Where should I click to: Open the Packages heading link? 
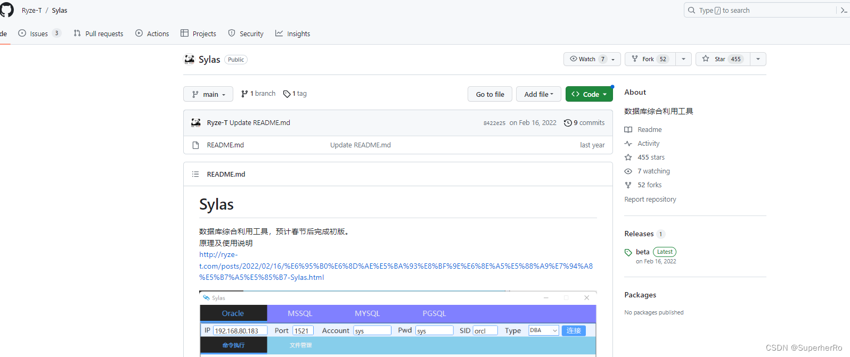click(640, 295)
